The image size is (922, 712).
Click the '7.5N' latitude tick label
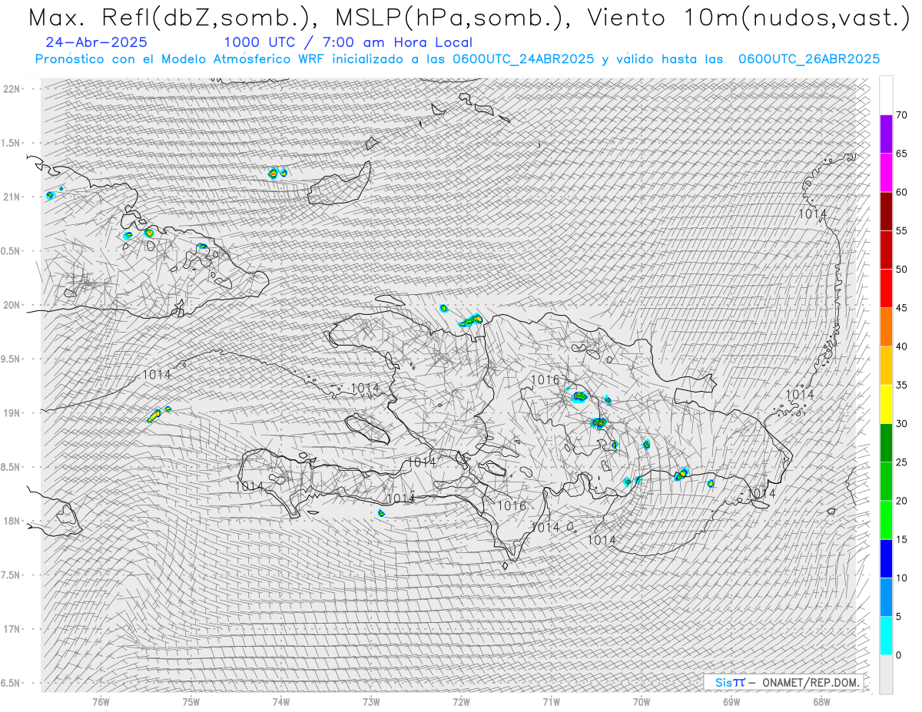[x=11, y=575]
